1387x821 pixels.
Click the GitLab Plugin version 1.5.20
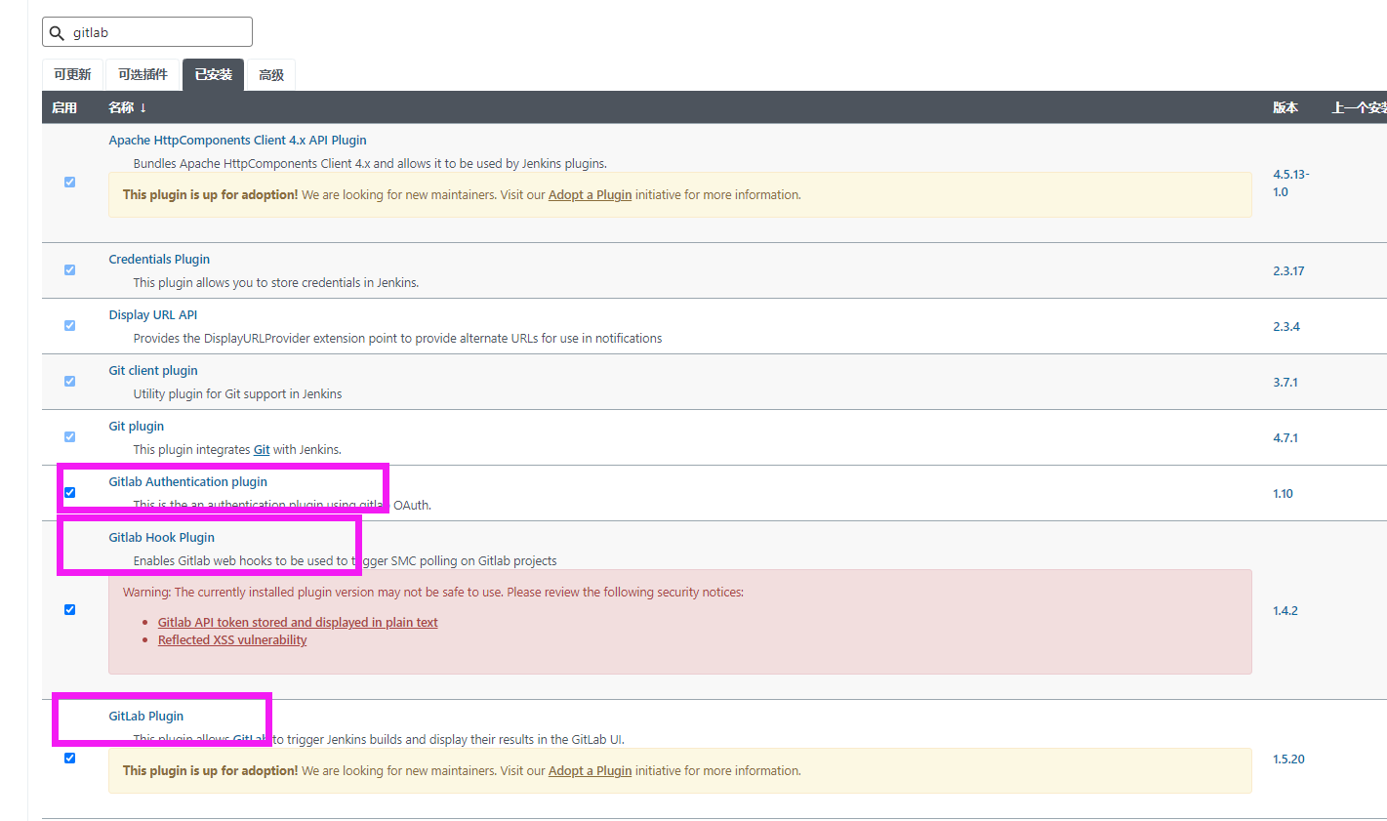tap(1288, 759)
